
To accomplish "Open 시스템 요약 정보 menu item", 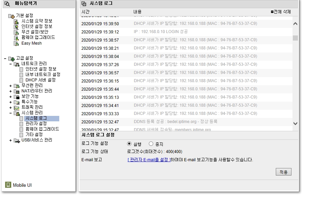I will click(37, 21).
